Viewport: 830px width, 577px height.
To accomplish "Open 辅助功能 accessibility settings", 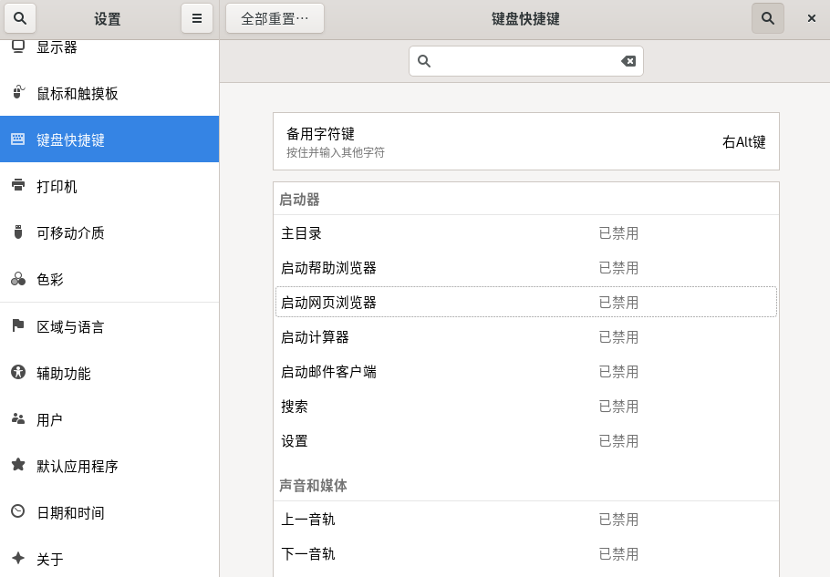I will [77, 373].
